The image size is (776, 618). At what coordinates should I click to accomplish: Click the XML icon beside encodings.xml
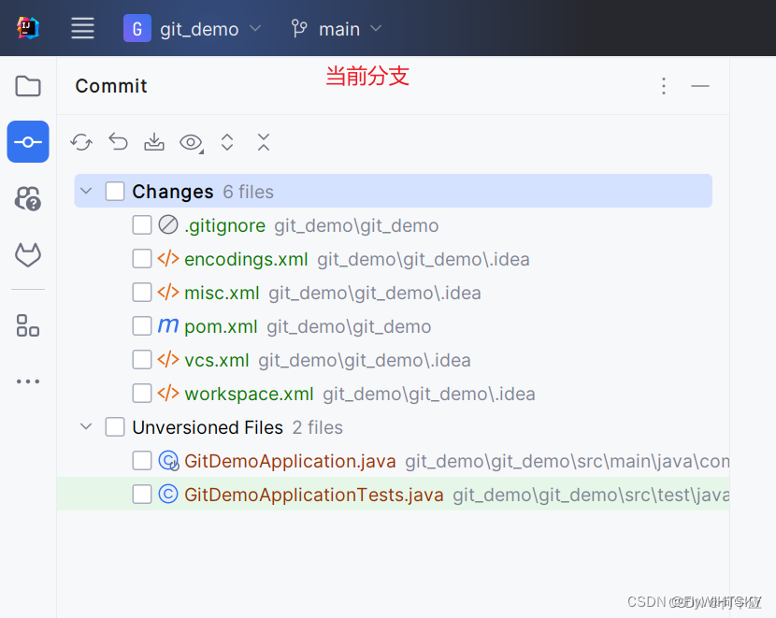pyautogui.click(x=168, y=259)
